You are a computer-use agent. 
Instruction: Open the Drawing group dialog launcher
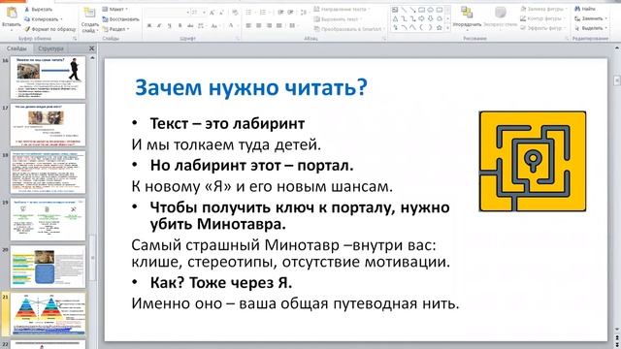567,39
